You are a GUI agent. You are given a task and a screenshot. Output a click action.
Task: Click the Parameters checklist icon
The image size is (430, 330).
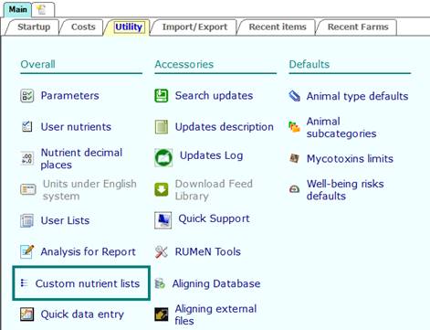pos(26,96)
